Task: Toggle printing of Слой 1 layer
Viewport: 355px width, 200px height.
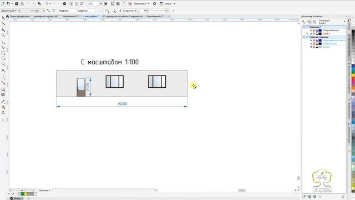Action: [x=314, y=33]
